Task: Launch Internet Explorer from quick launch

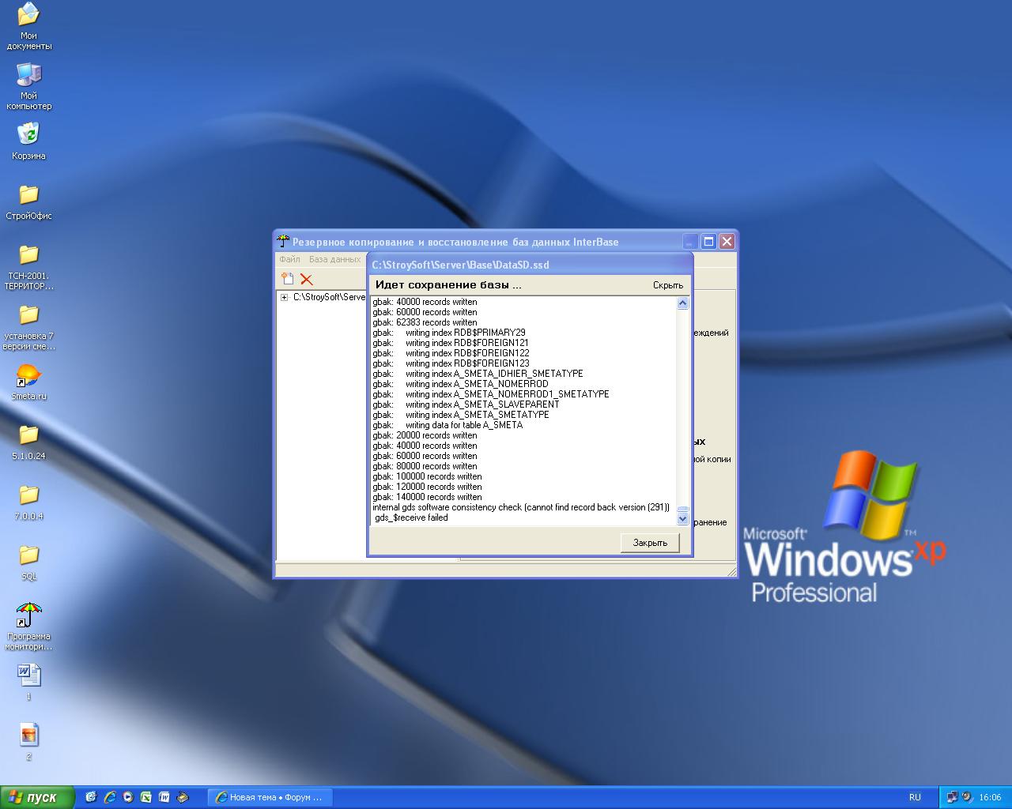Action: tap(110, 797)
